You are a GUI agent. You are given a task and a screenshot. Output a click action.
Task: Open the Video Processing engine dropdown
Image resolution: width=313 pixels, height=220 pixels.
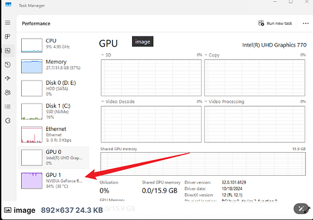coord(206,101)
